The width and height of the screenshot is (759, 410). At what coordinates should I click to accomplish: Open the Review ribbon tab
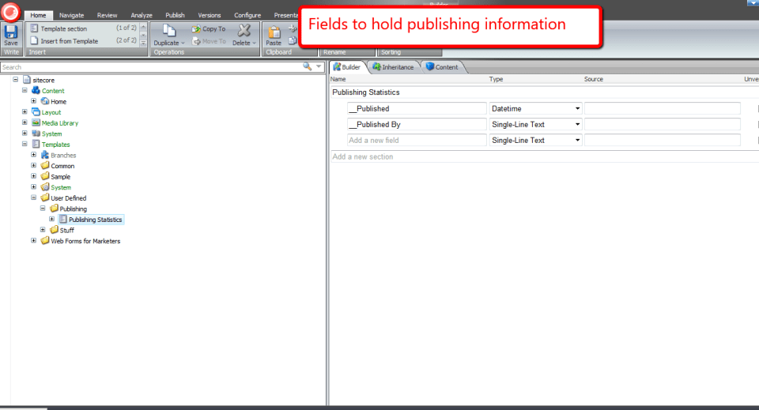pos(107,15)
